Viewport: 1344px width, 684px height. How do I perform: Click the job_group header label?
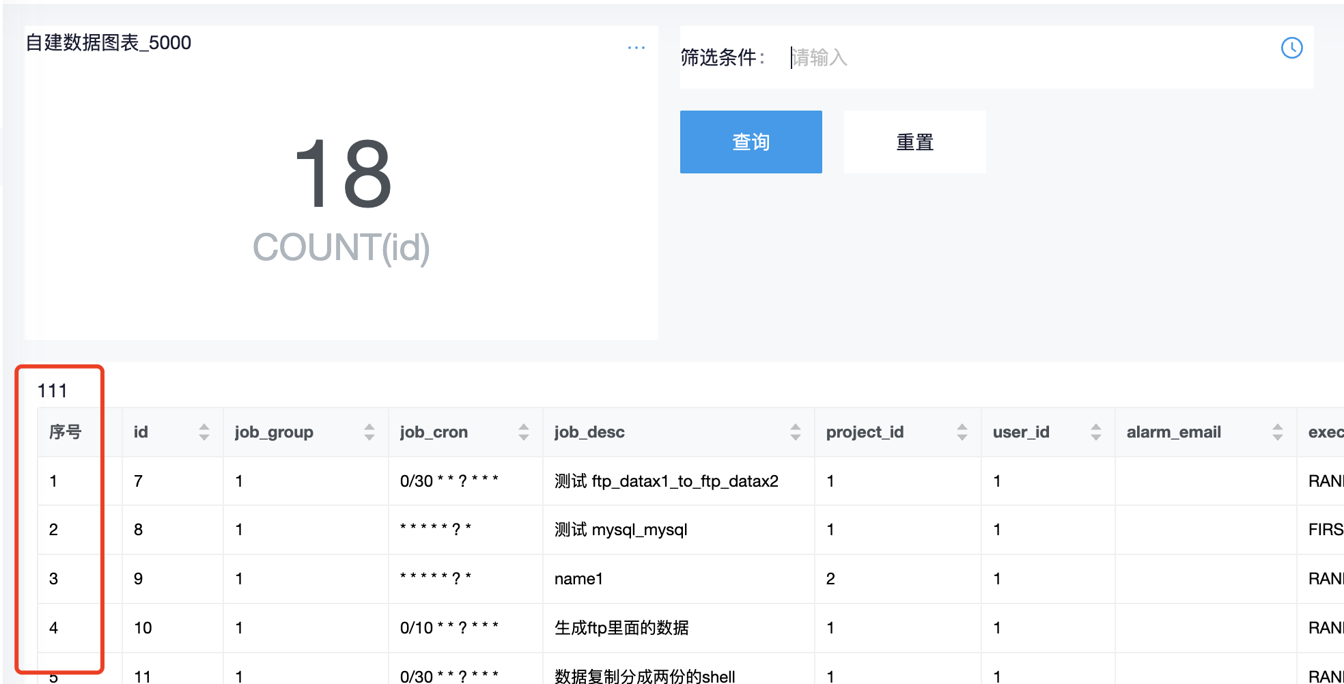click(274, 432)
